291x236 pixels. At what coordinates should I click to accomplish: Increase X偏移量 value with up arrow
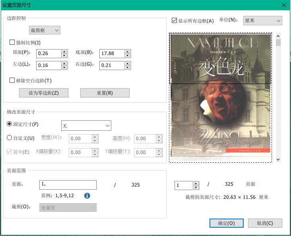[95, 150]
